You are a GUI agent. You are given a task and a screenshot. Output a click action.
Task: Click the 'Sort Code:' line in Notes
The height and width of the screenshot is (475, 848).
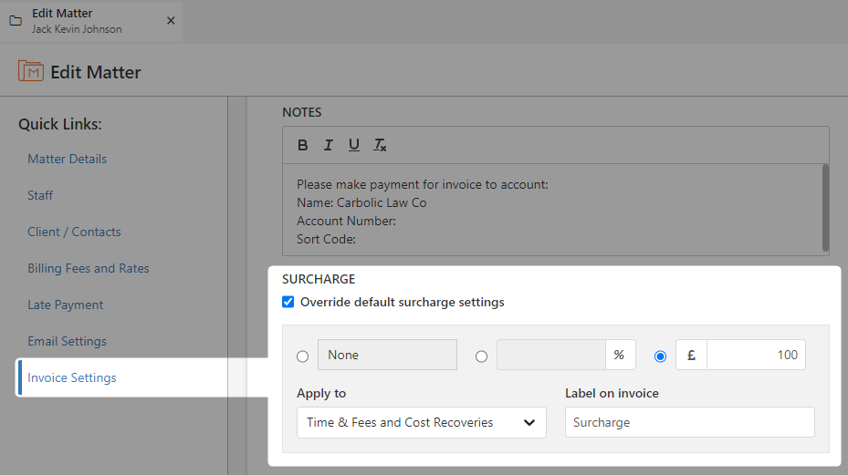click(326, 240)
